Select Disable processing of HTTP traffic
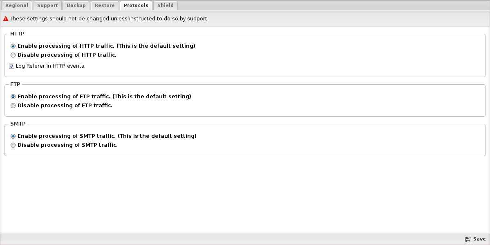Screen dimensions: 490x245 [13, 55]
